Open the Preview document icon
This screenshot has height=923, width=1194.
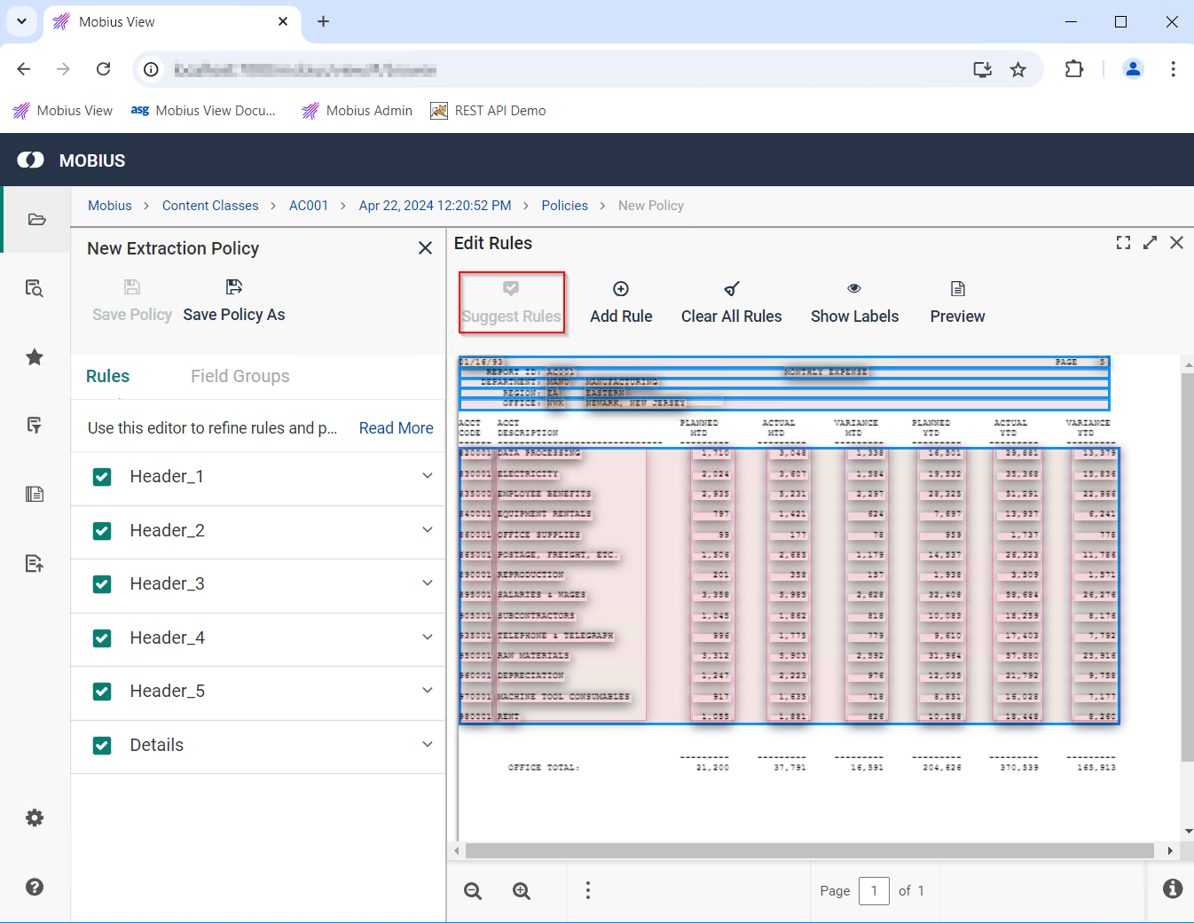tap(957, 289)
